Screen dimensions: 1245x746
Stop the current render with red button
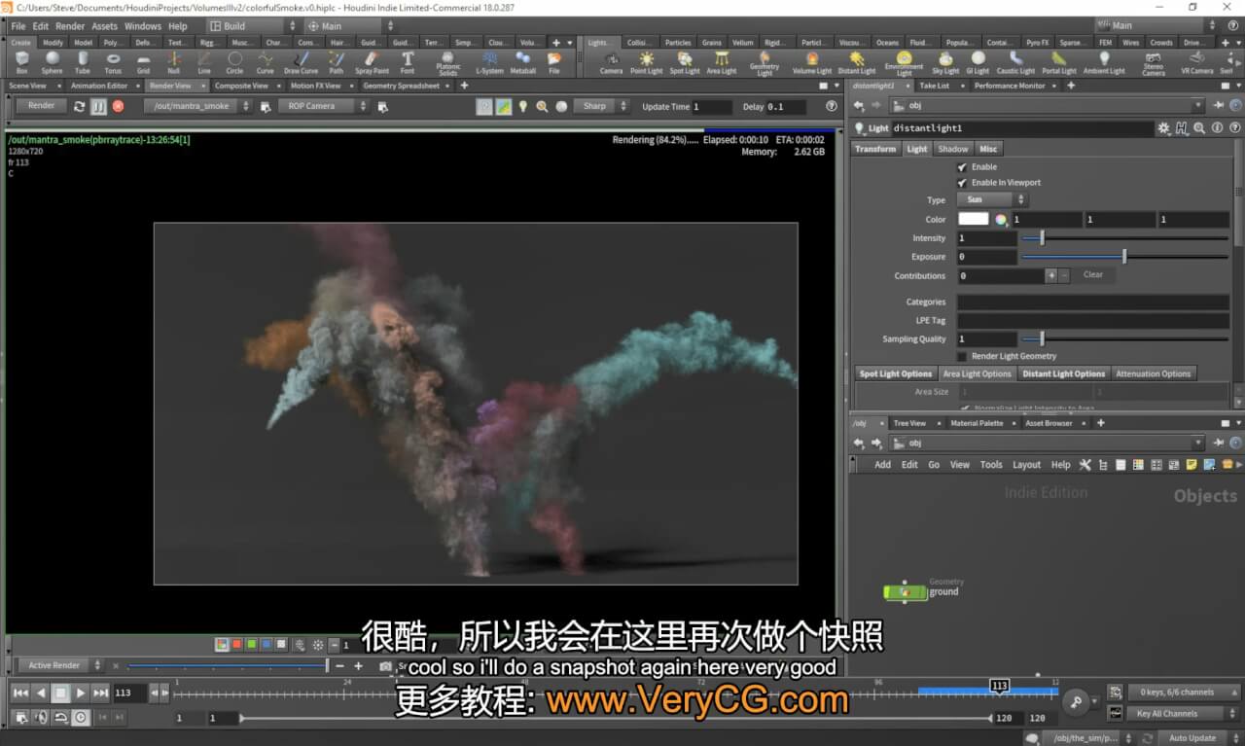pos(119,106)
